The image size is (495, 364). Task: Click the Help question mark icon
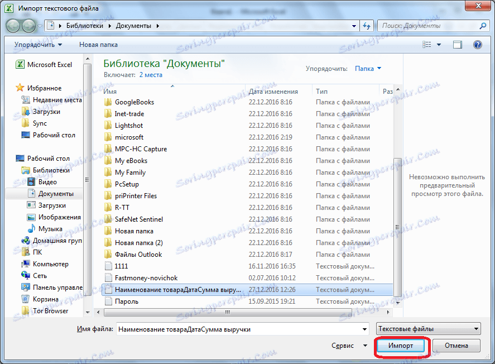pyautogui.click(x=478, y=45)
